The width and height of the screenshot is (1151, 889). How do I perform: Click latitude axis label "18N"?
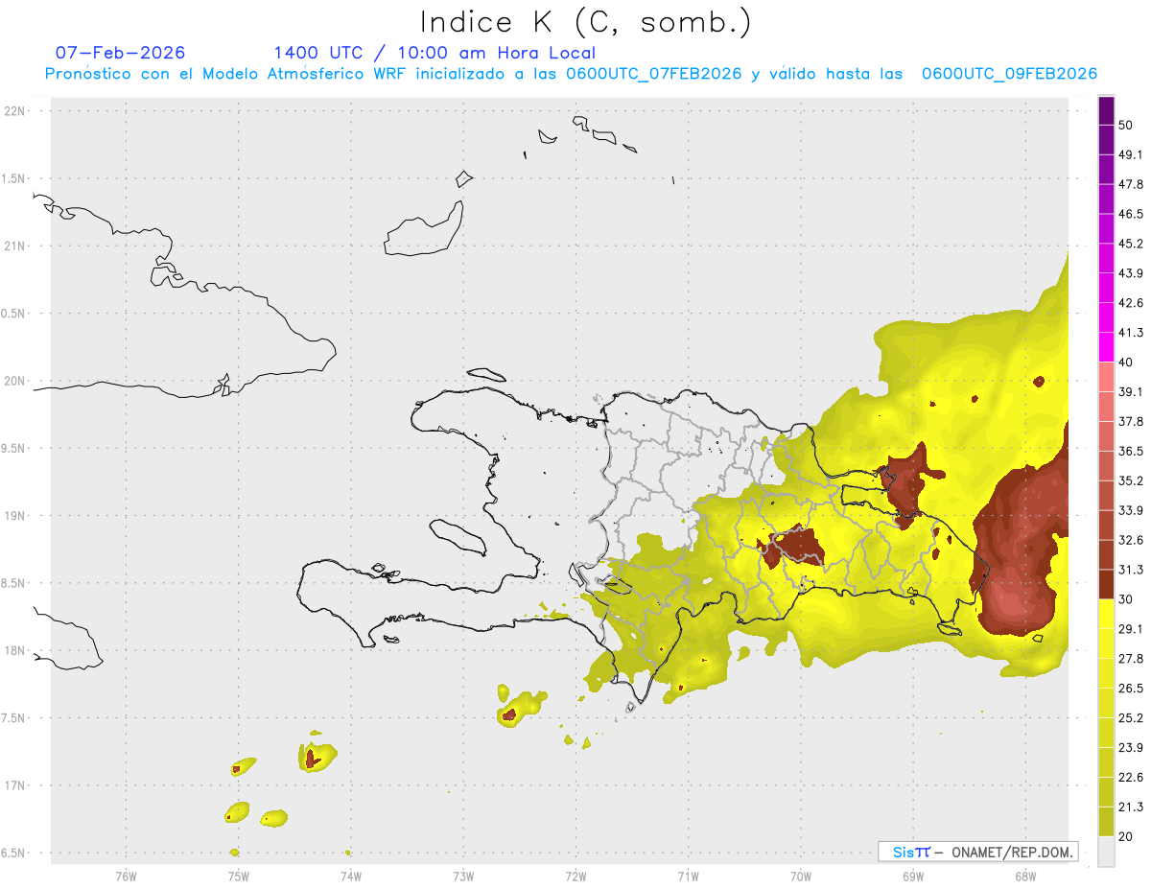click(15, 650)
